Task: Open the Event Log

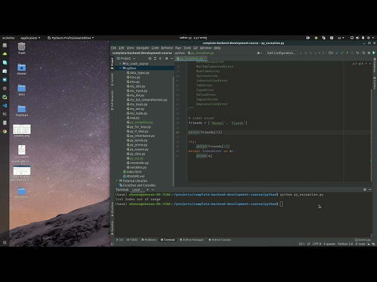Action: (363, 240)
